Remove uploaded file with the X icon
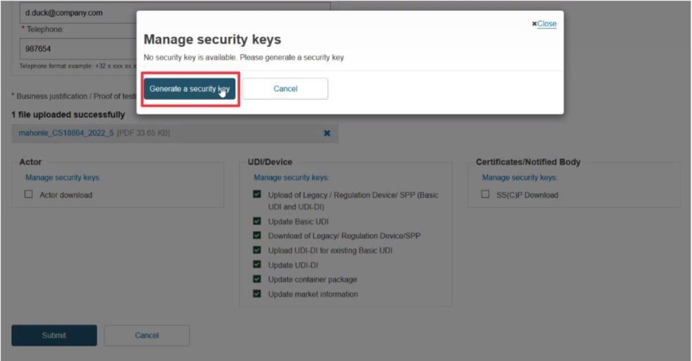This screenshot has height=361, width=692. [x=327, y=133]
